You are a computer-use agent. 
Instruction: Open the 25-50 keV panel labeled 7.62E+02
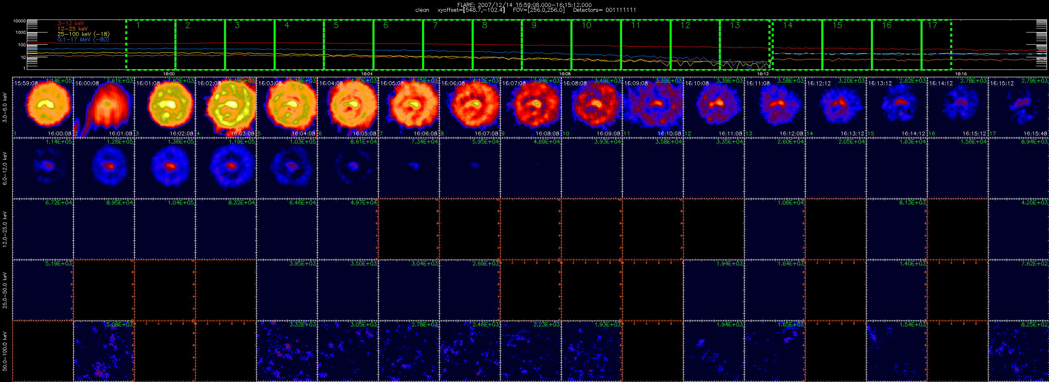click(x=1019, y=290)
